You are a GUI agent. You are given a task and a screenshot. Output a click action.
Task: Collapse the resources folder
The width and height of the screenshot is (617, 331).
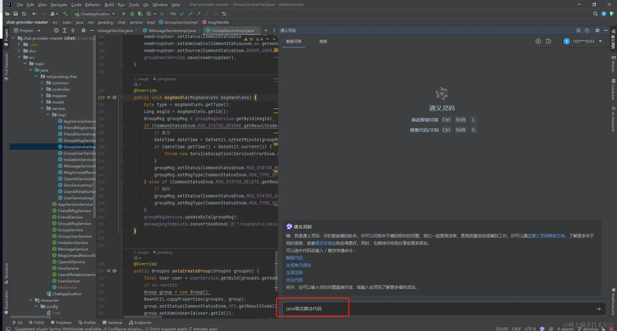click(x=30, y=300)
